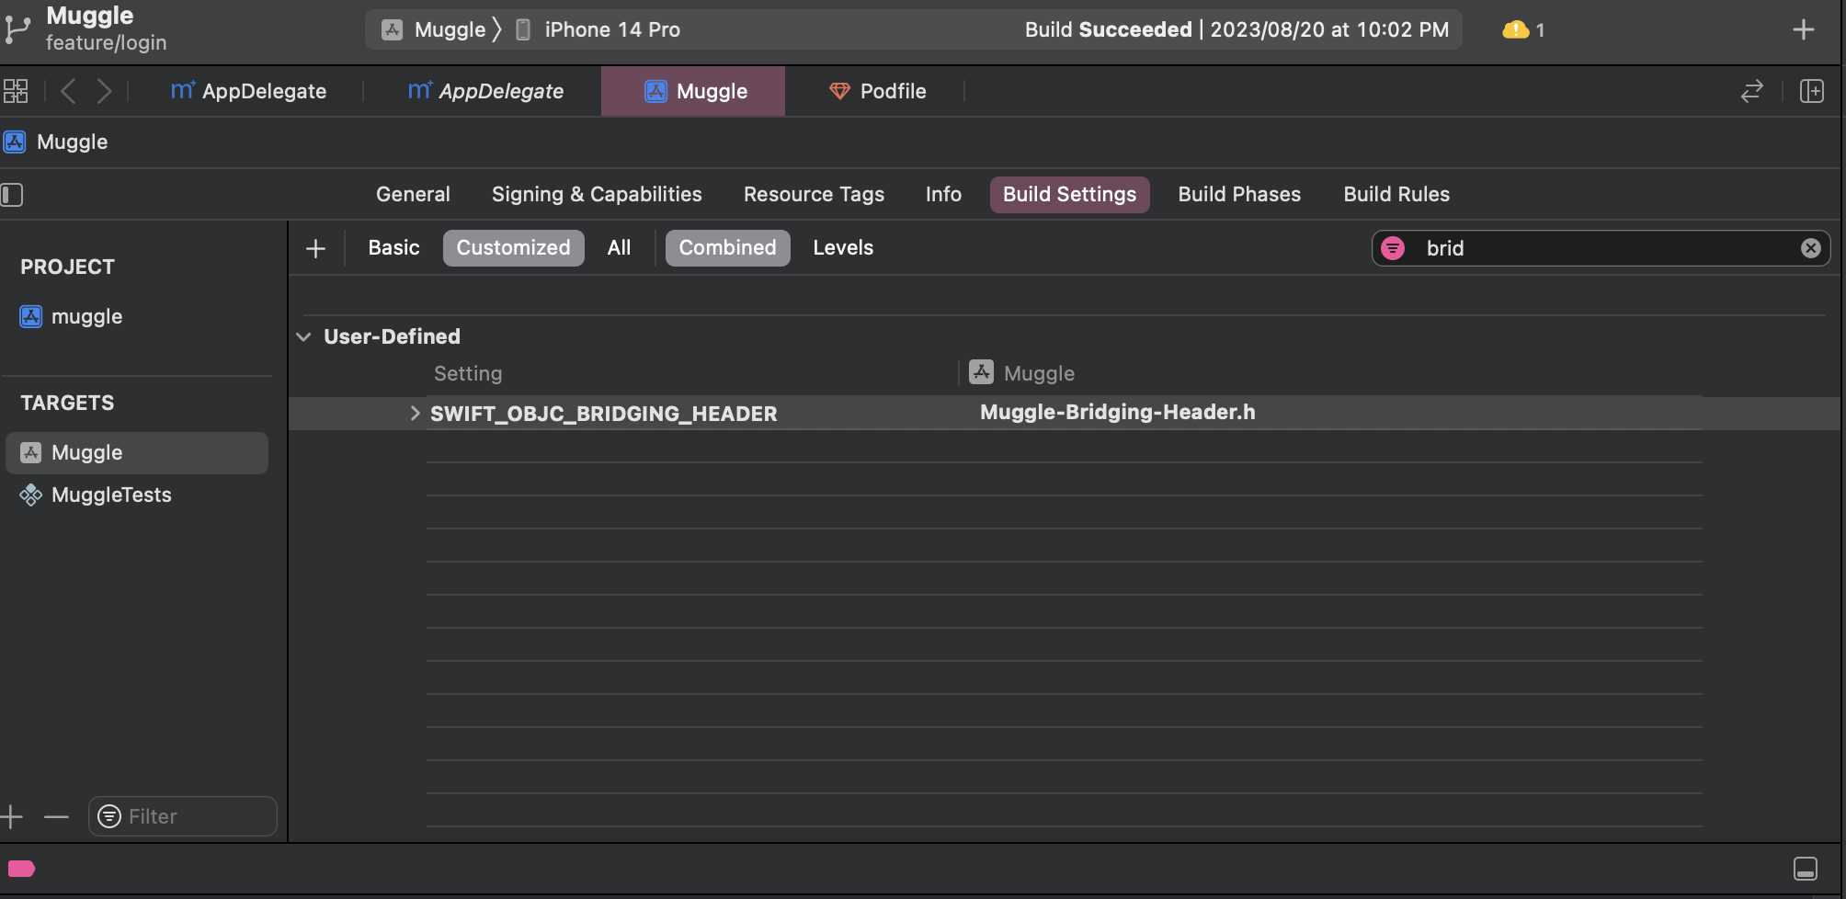Click the Setting column header
Image resolution: width=1846 pixels, height=899 pixels.
click(x=468, y=374)
